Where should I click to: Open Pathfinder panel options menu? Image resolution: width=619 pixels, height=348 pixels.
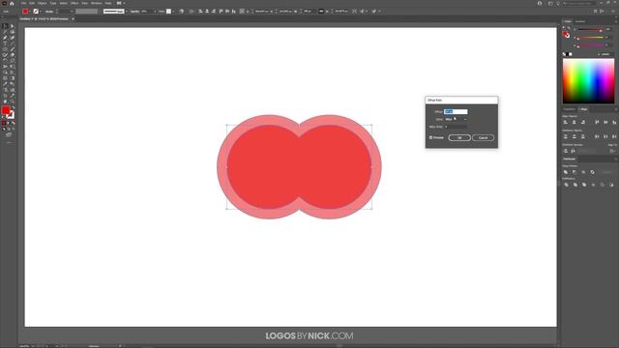coord(616,159)
